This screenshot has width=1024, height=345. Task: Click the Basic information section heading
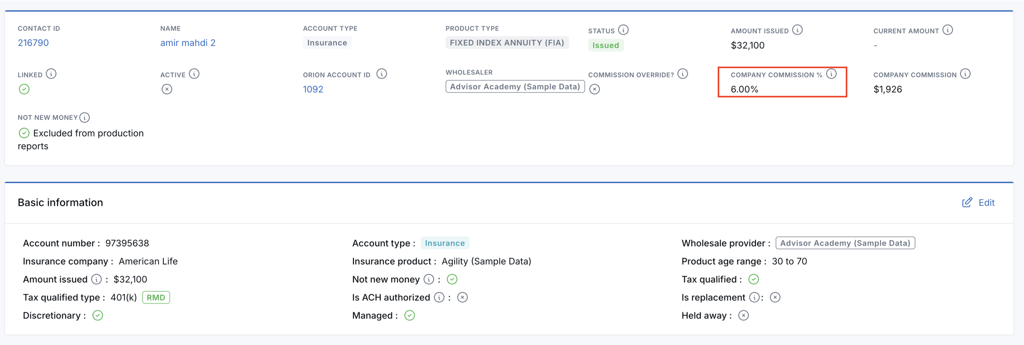(60, 203)
